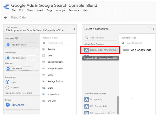Click the Data Studio logo icon
Image resolution: width=157 pixels, height=118 pixels.
pyautogui.click(x=6, y=7)
